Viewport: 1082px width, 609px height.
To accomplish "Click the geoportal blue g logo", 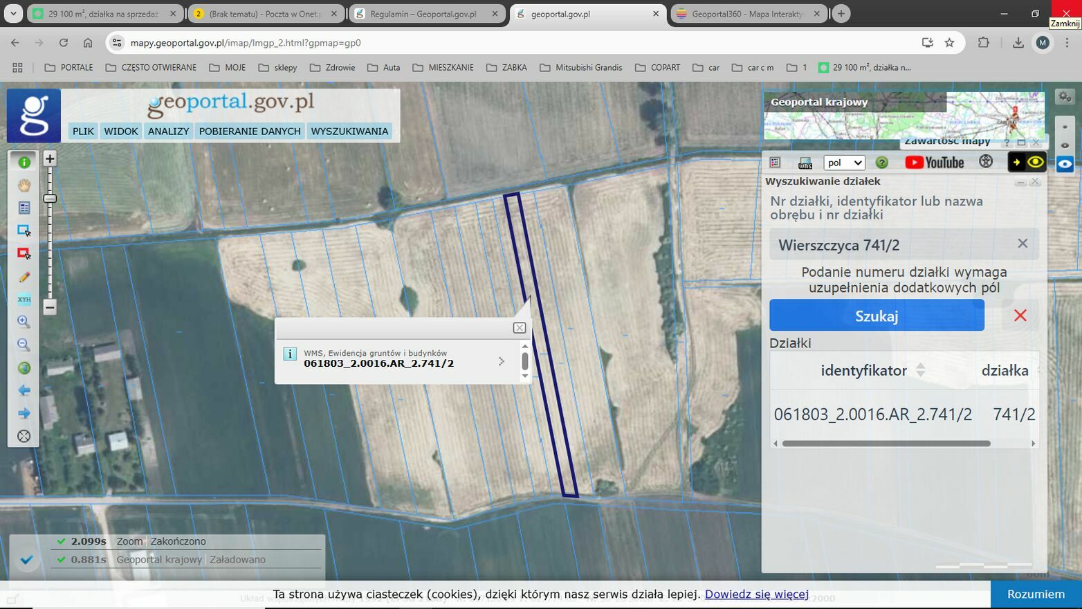I will [x=34, y=116].
